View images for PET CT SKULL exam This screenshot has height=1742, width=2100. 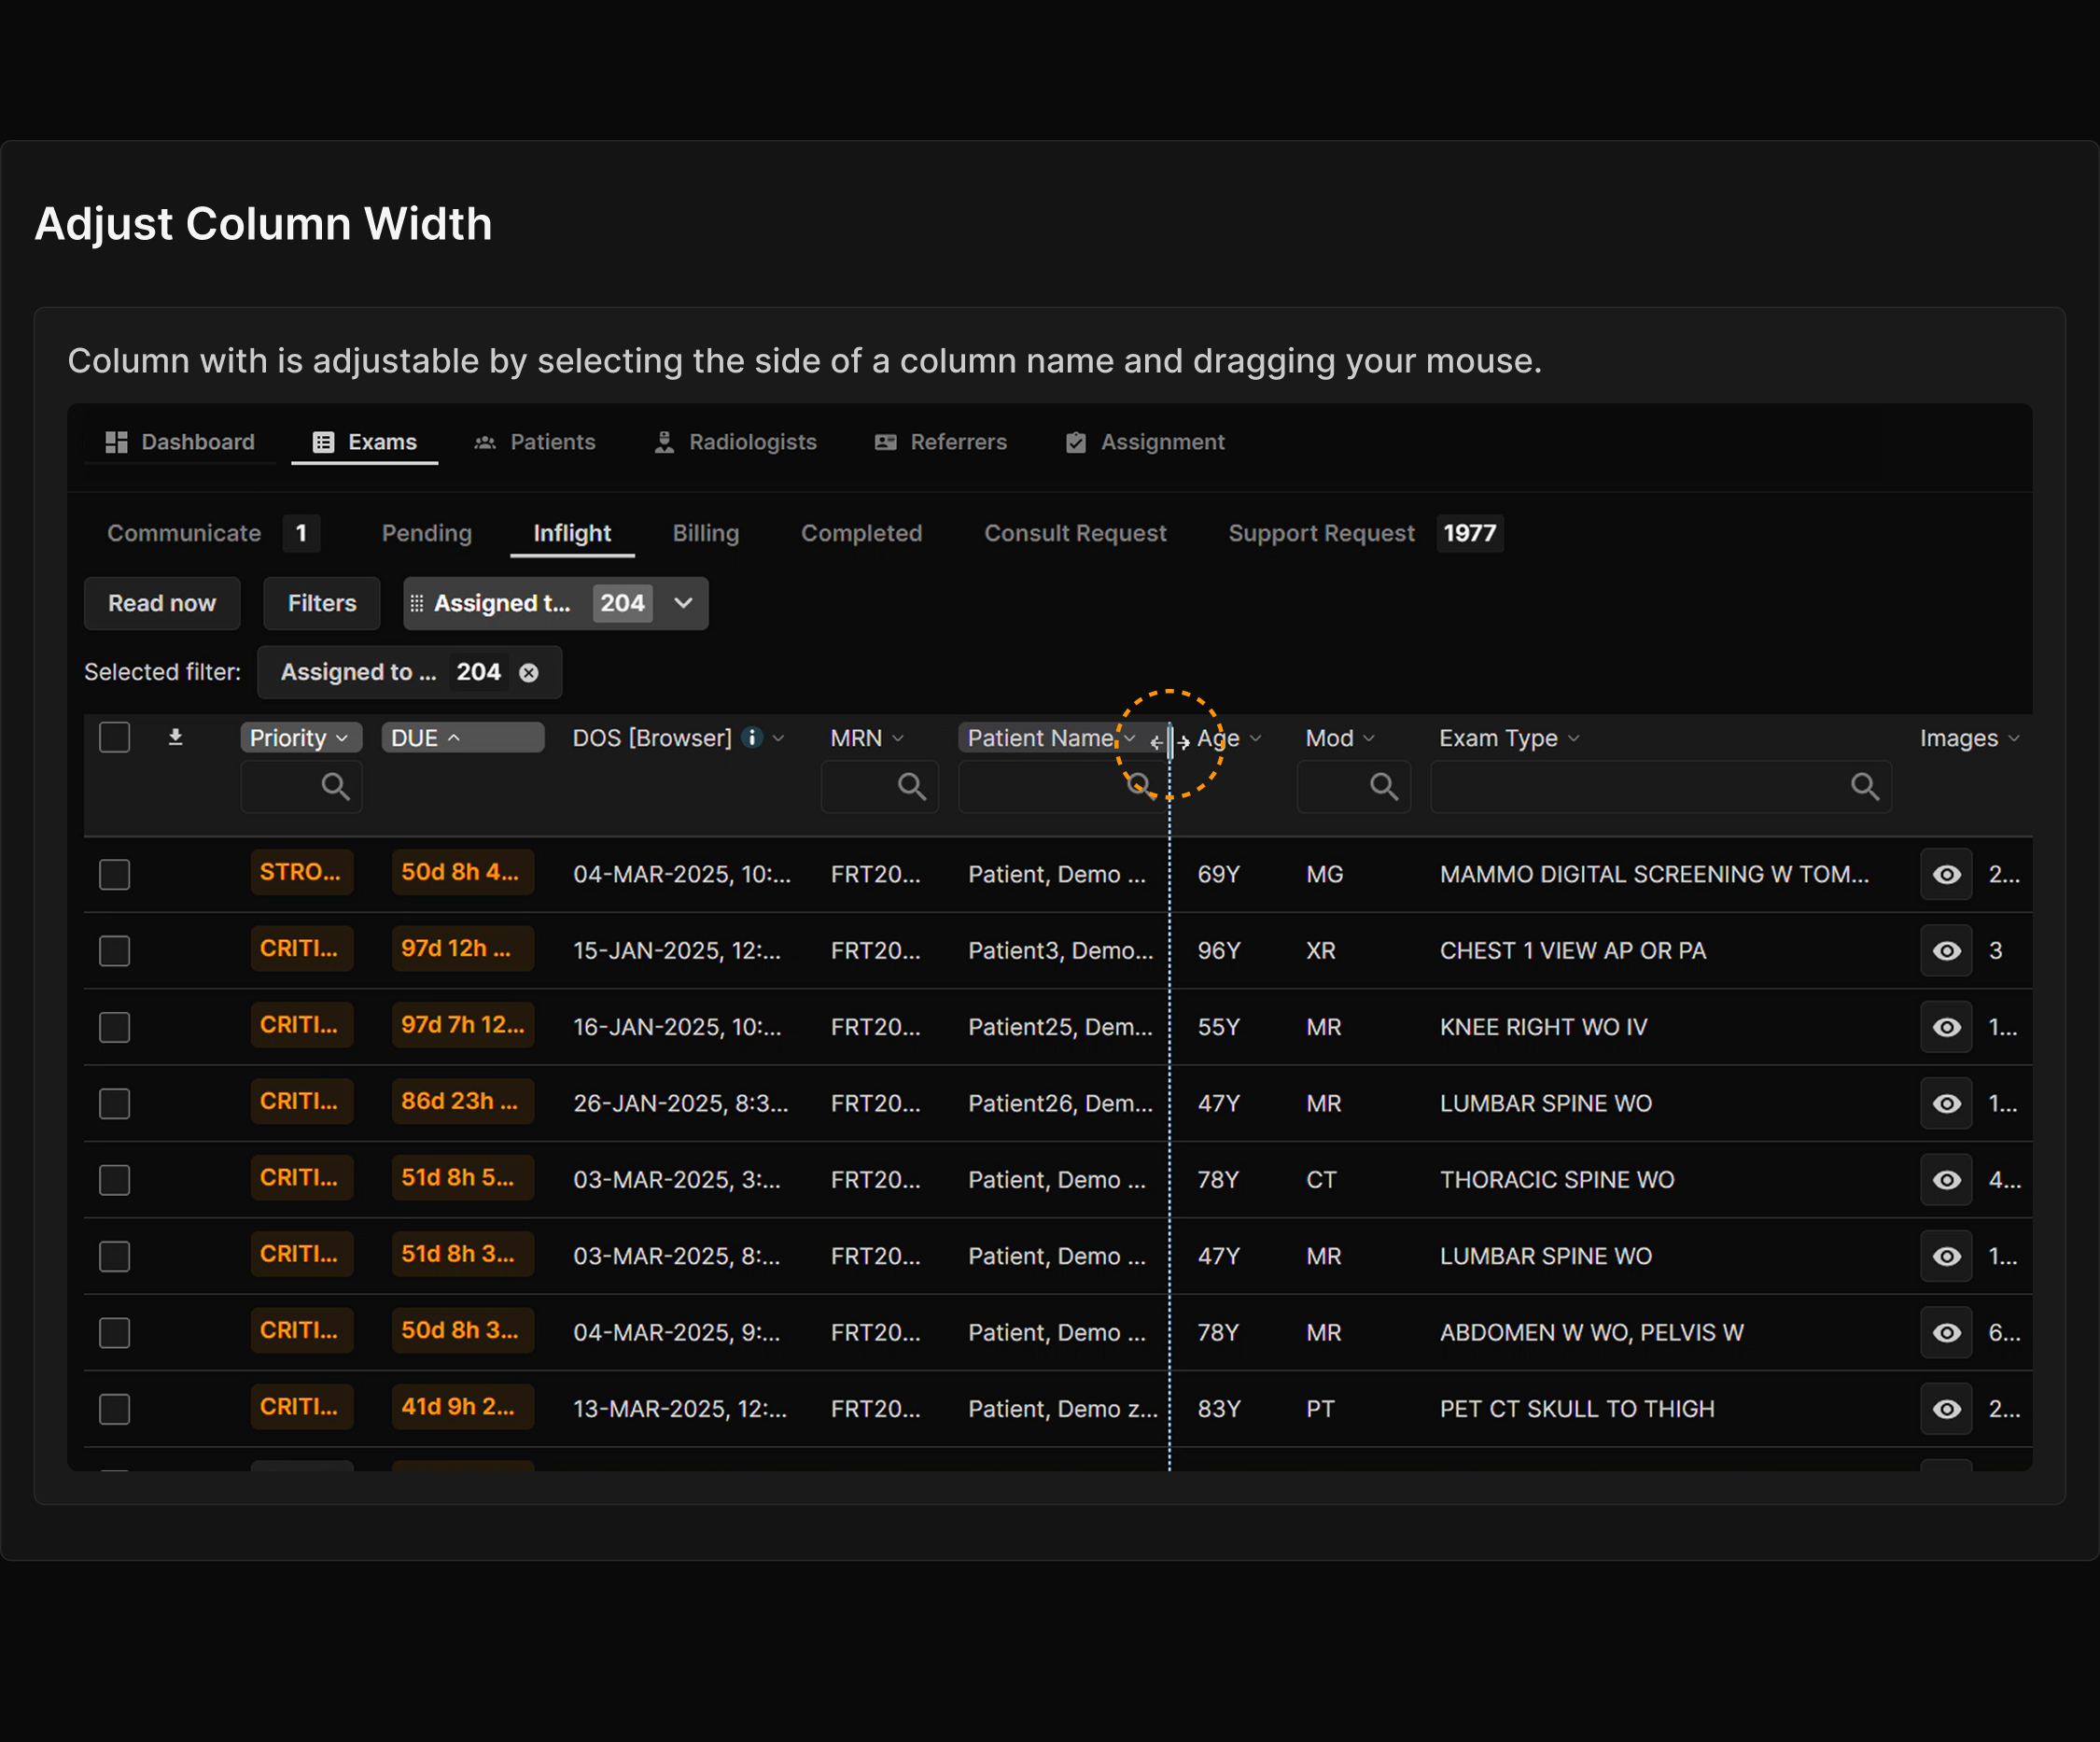point(1946,1410)
